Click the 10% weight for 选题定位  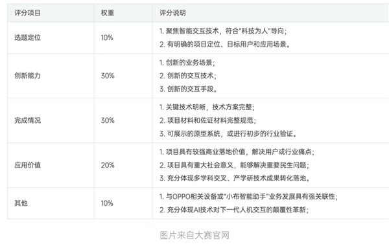click(107, 38)
